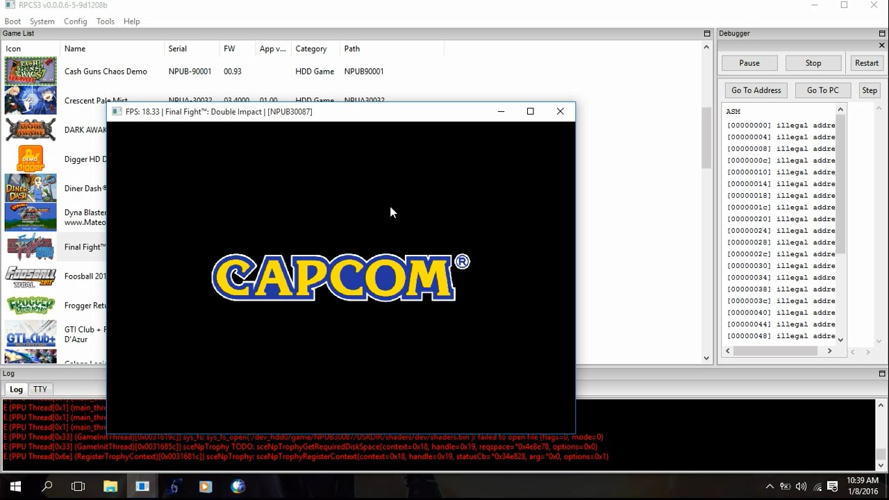
Task: Open taskbar search
Action: 47,486
